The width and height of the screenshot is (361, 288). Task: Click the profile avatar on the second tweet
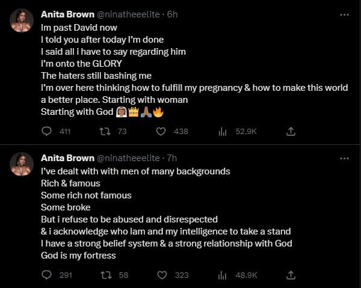pyautogui.click(x=22, y=165)
